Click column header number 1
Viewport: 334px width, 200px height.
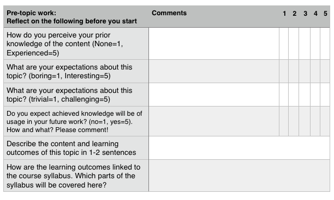(284, 14)
